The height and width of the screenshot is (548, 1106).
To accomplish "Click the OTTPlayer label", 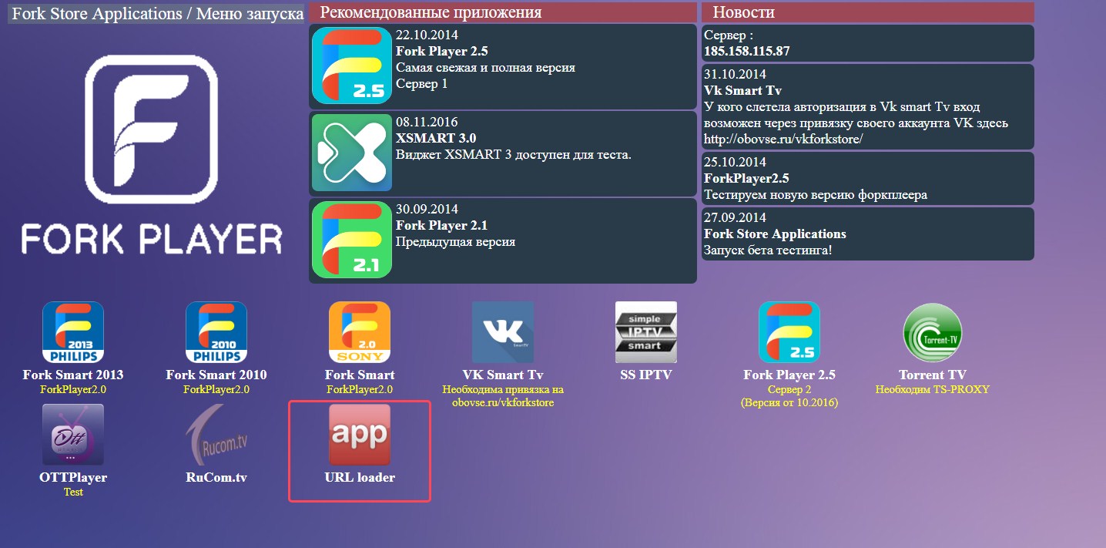I will coord(73,478).
